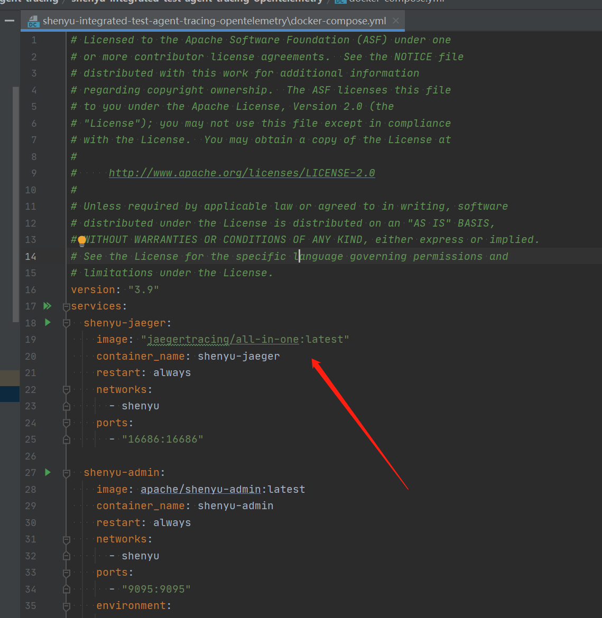Click the version "3.9" value

(144, 289)
